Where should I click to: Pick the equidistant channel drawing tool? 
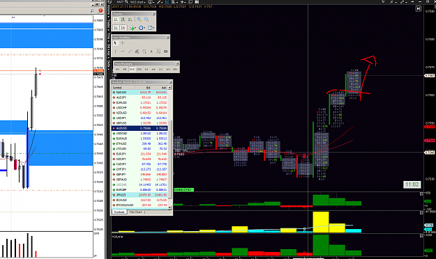coord(137,52)
